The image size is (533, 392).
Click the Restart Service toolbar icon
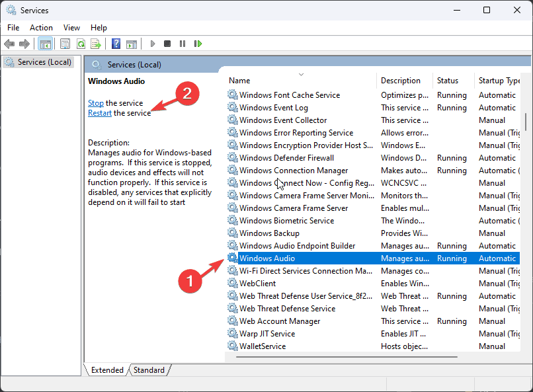pos(198,44)
